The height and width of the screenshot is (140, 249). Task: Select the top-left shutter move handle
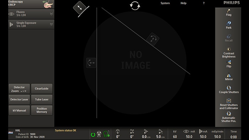[80, 7]
